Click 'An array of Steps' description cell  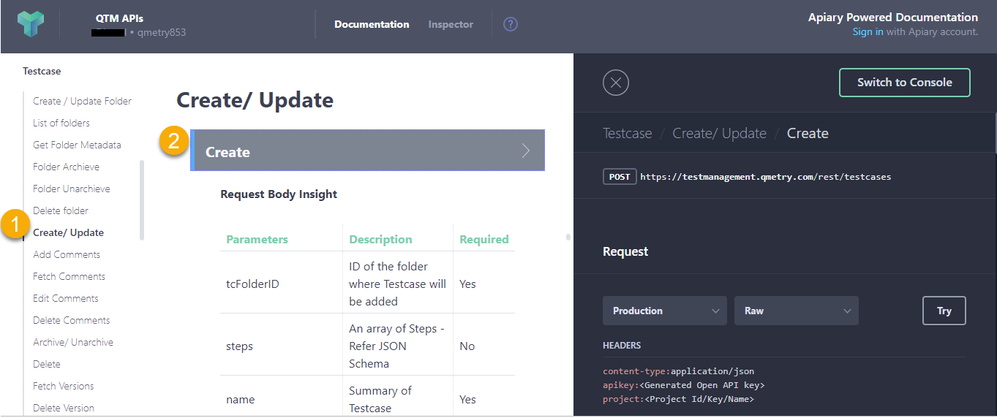tap(397, 346)
